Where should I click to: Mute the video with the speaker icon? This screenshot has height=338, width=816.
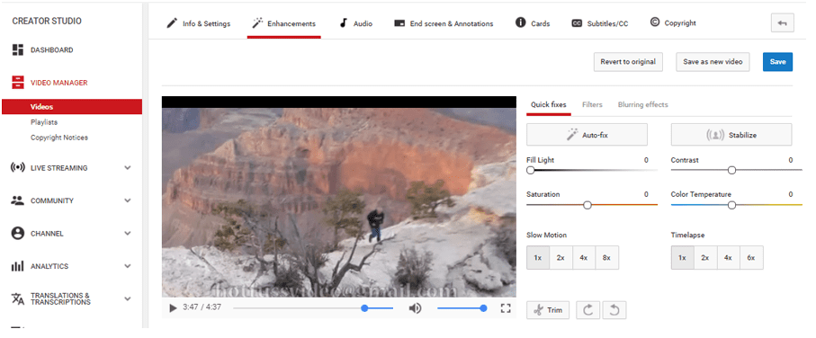(x=415, y=308)
